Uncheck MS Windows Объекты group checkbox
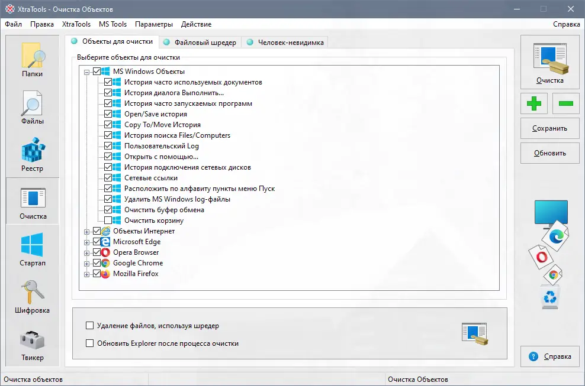Image resolution: width=585 pixels, height=386 pixels. (x=97, y=71)
